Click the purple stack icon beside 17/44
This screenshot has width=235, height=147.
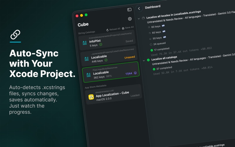135,73
